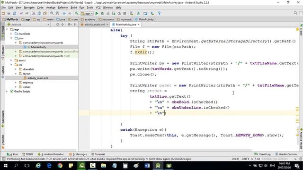The width and height of the screenshot is (303, 170).
Task: Click the Help question mark icon
Action: coord(159,13)
